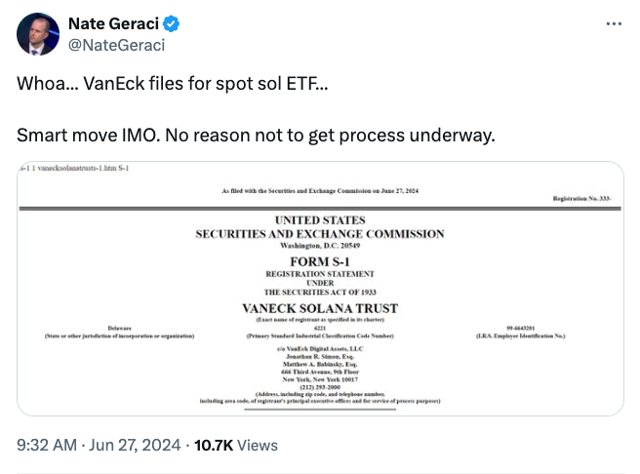640x474 pixels.
Task: Open the Nate Geraci display name link
Action: (x=114, y=23)
